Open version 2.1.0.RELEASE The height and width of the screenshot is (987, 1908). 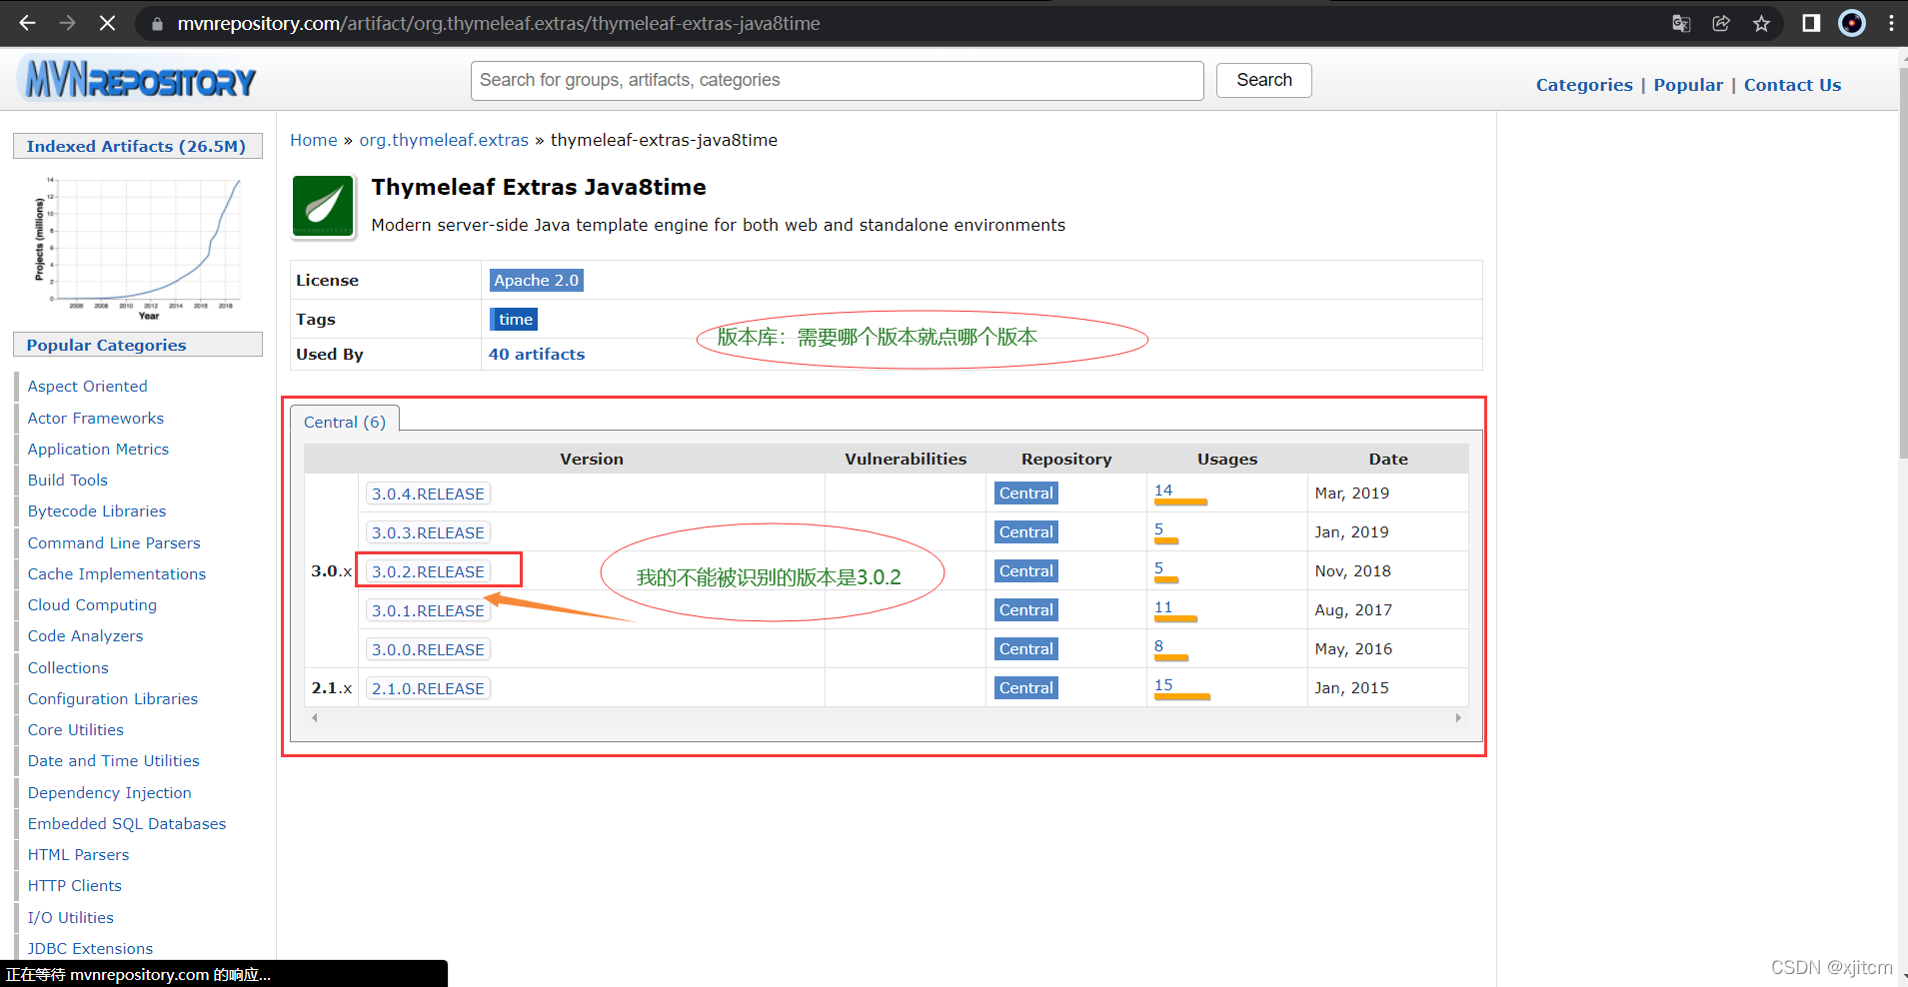428,688
